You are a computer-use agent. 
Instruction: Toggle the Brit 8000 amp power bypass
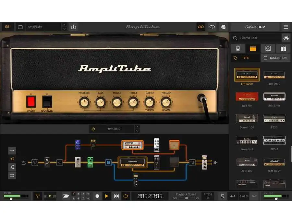pyautogui.click(x=93, y=129)
